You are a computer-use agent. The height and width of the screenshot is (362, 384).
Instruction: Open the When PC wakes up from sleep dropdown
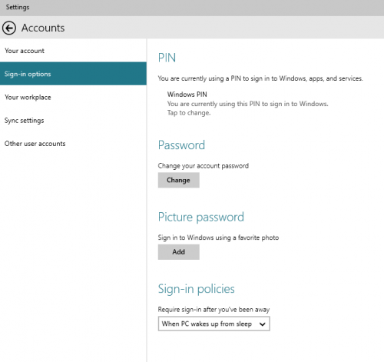click(x=214, y=324)
